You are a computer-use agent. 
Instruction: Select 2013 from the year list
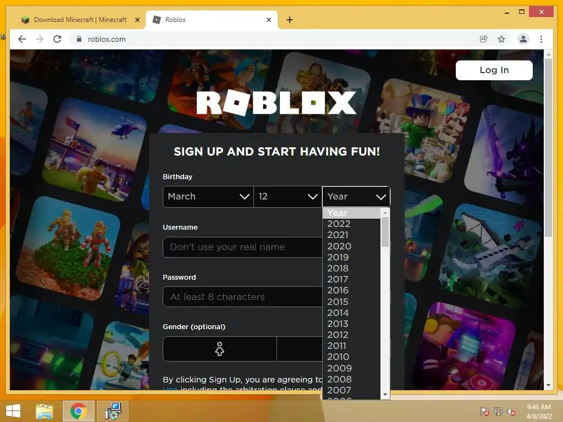(x=351, y=324)
